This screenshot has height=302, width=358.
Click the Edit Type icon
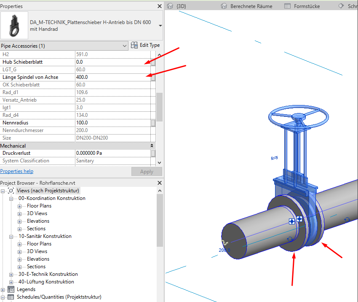134,45
